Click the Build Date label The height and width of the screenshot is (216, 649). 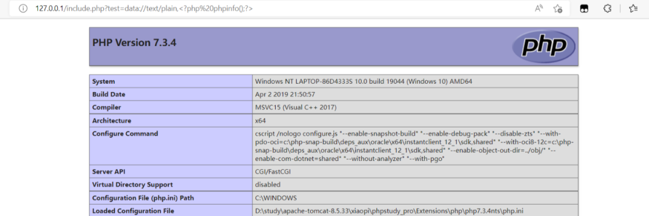coord(108,95)
